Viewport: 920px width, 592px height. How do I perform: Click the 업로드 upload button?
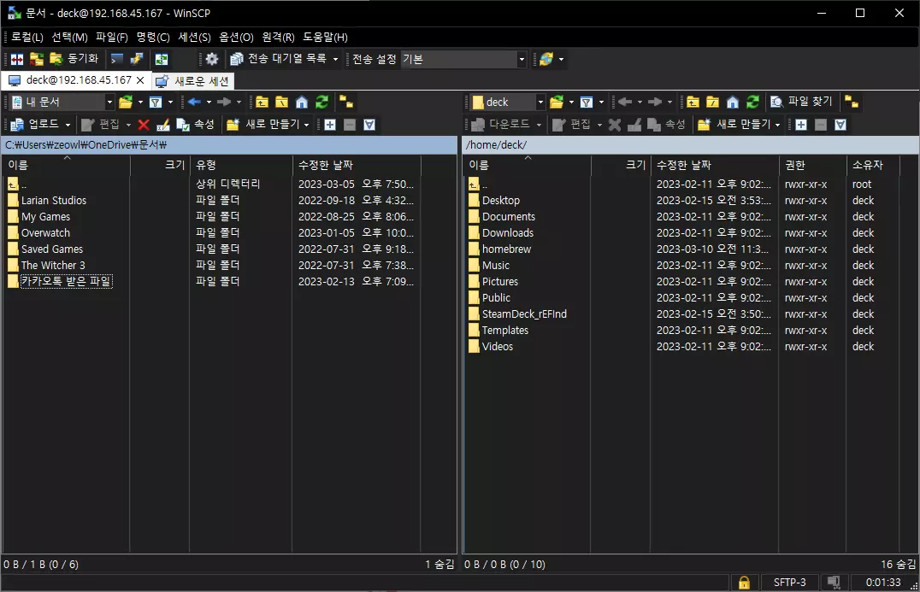(x=36, y=124)
